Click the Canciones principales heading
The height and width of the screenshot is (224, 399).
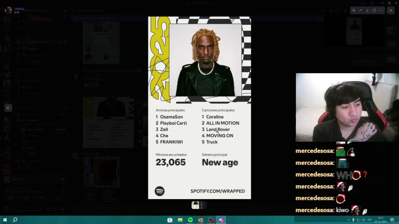(218, 110)
